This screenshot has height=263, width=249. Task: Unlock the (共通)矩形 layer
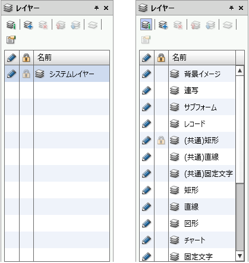click(161, 140)
